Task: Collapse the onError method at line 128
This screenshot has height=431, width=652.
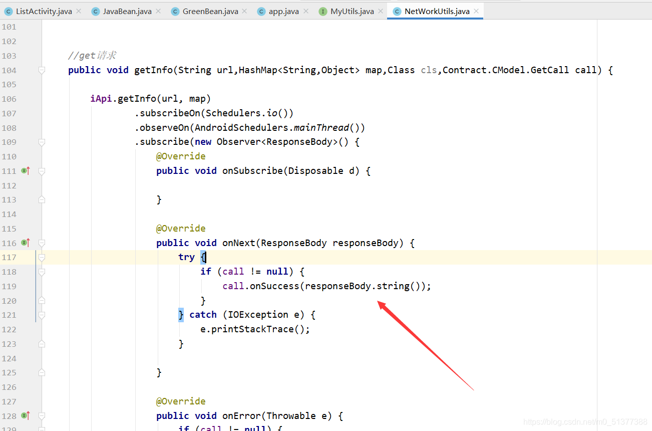Action: [42, 415]
